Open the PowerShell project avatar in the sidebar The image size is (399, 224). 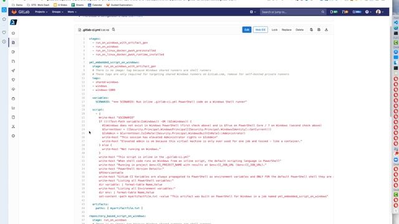pyautogui.click(x=14, y=22)
